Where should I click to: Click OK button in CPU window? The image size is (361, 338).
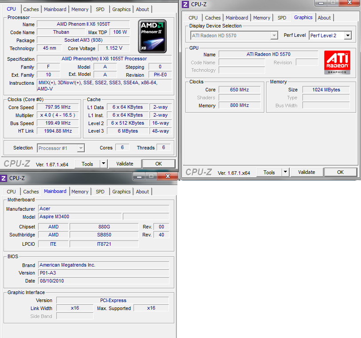[x=159, y=164]
